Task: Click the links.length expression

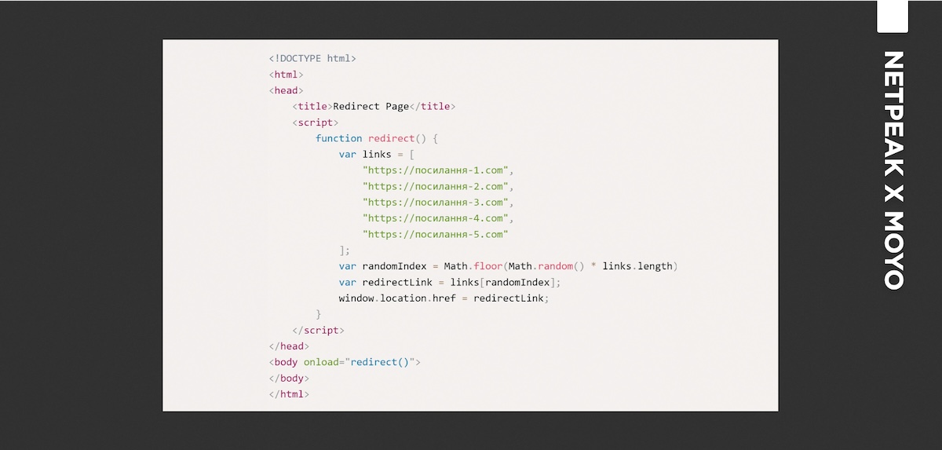Action: (x=637, y=266)
